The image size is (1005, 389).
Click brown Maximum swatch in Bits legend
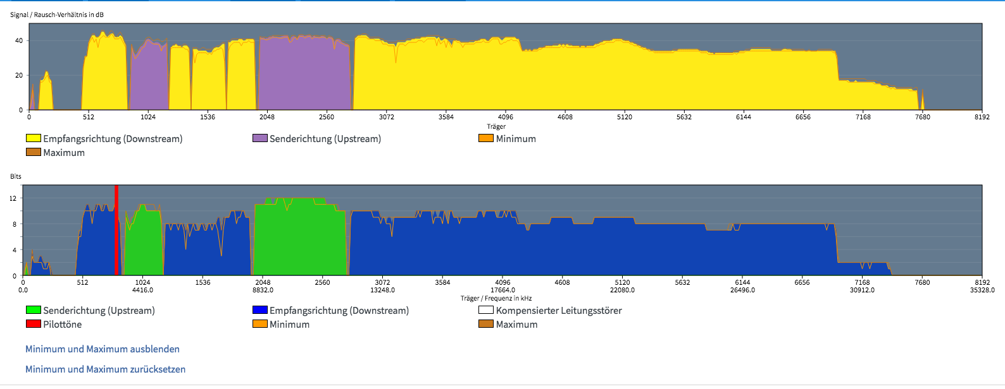486,324
